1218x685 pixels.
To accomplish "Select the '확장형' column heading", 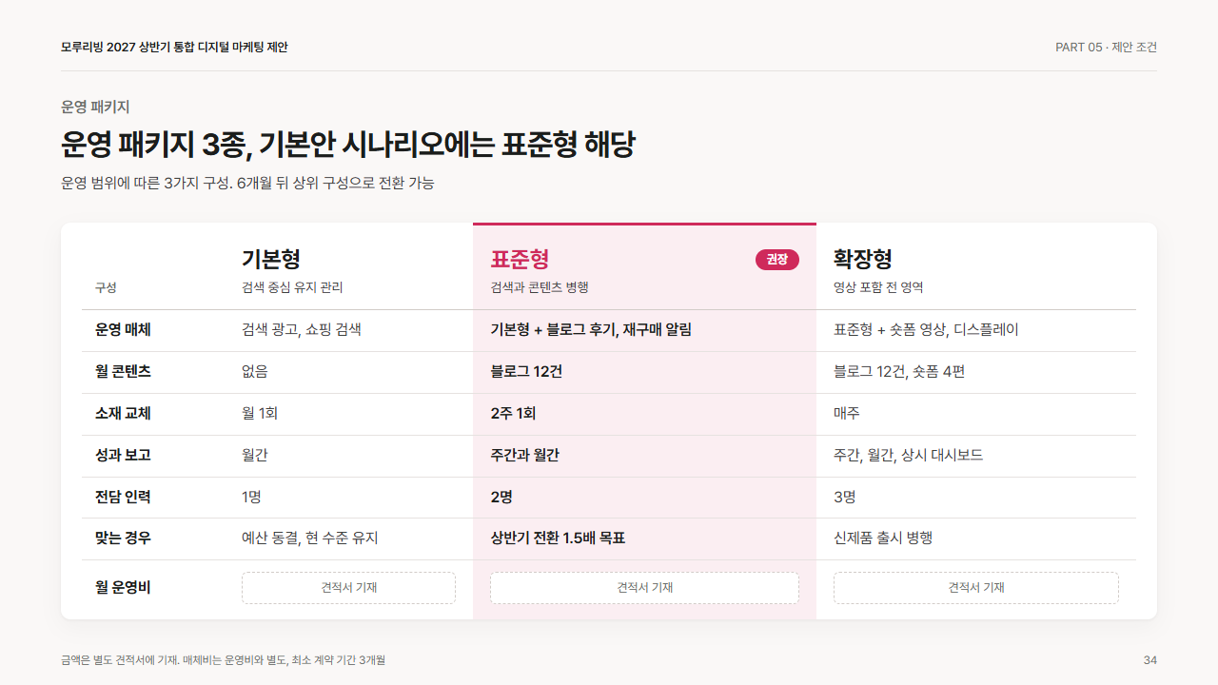I will tap(863, 259).
